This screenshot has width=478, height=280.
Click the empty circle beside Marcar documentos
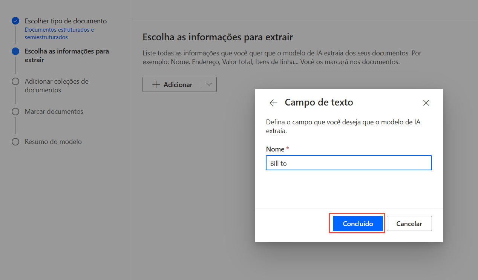(15, 112)
